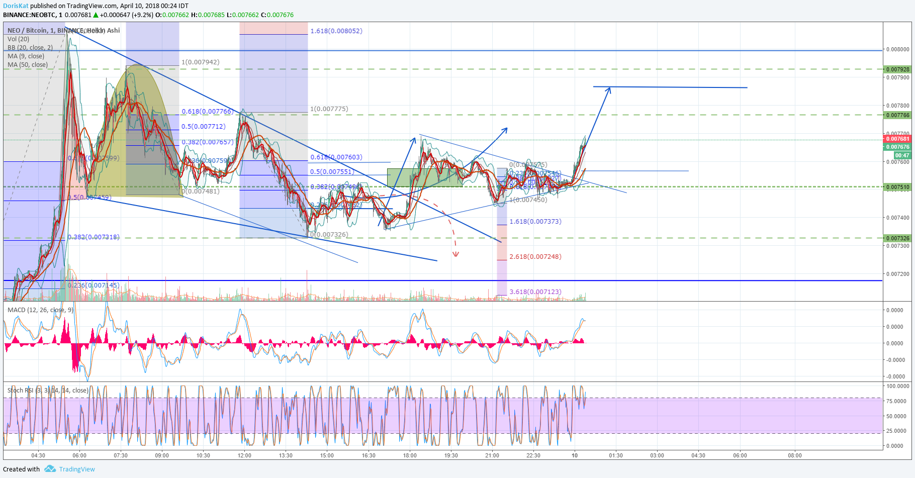This screenshot has width=915, height=478.
Task: Click the MACD (12, 26, close, 9) pane title
Action: click(x=40, y=310)
